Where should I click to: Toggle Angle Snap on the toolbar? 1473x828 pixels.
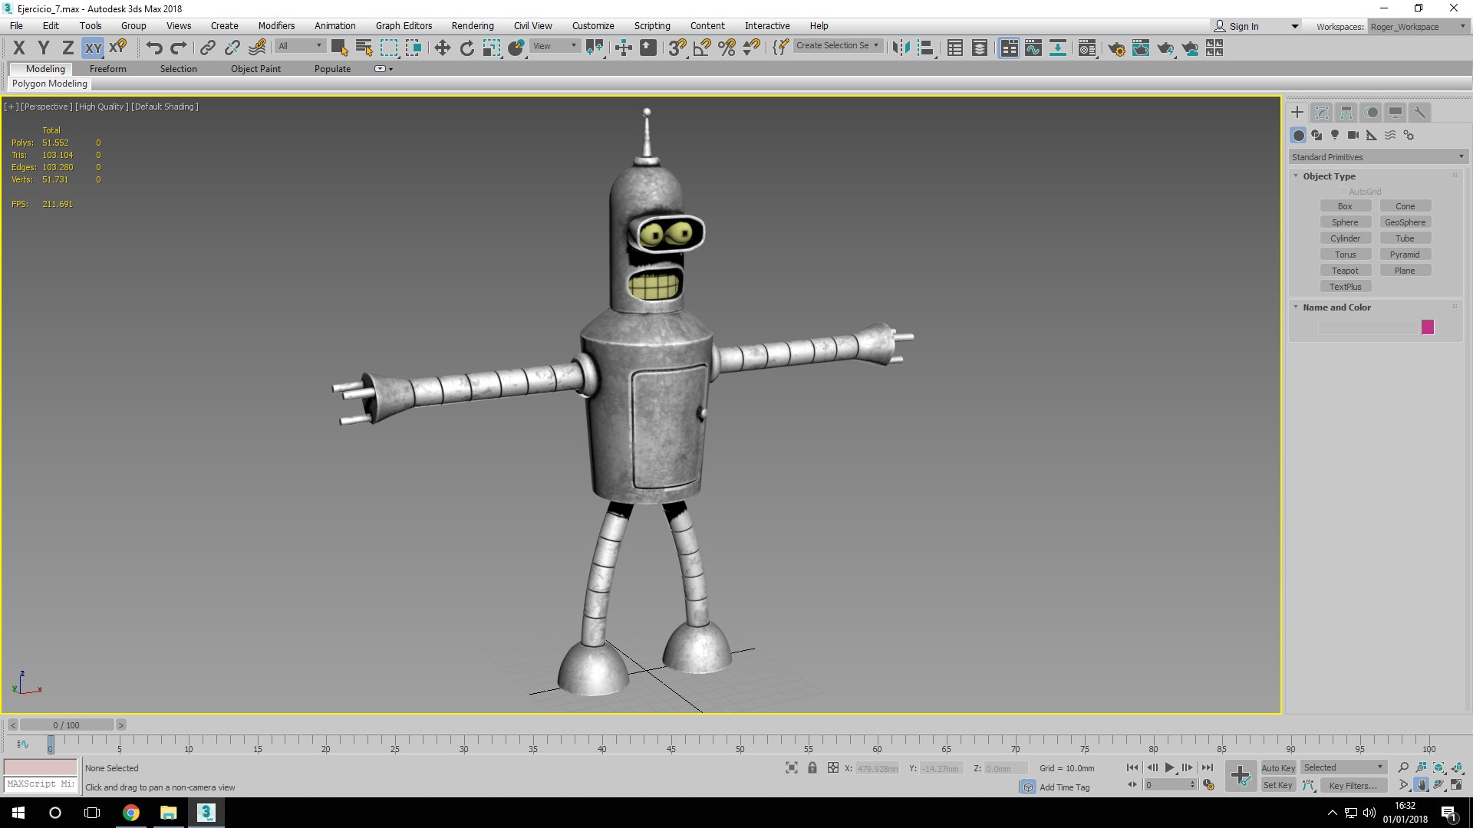tap(702, 48)
